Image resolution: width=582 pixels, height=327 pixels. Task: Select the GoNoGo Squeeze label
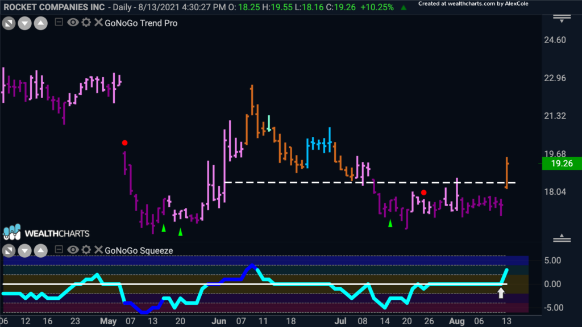tap(139, 250)
